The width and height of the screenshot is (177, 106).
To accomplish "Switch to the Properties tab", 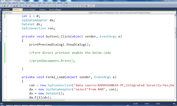I will coord(6,10).
